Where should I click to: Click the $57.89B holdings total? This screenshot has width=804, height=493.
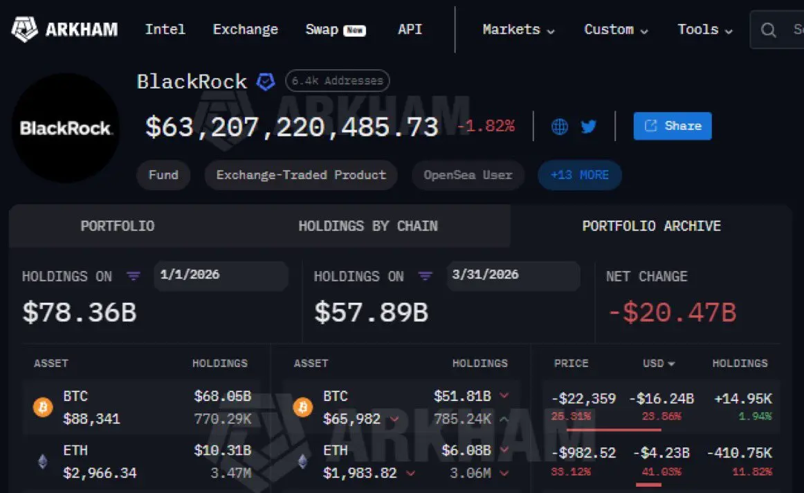(372, 313)
